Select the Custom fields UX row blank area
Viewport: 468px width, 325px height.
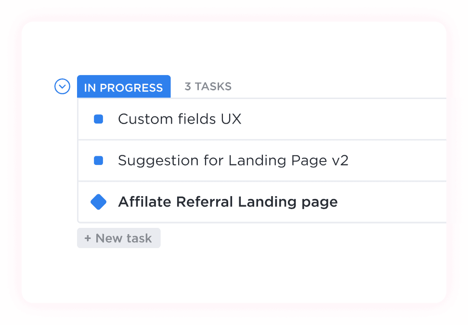pos(343,119)
